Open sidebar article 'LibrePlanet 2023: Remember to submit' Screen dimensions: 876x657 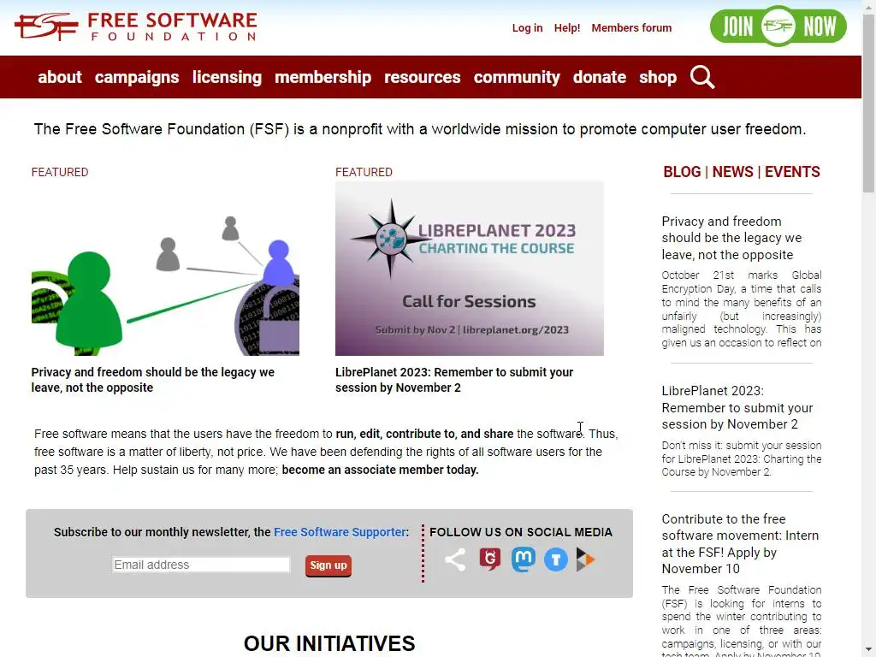(x=737, y=407)
